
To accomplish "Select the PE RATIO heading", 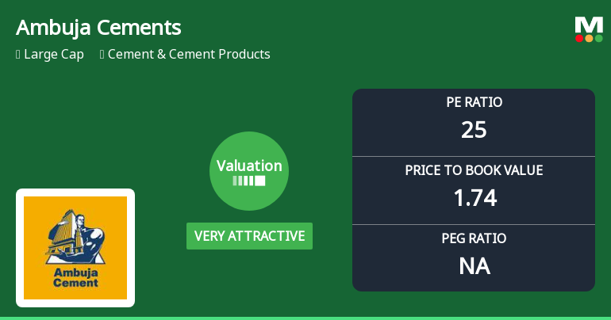I will 474,102.
